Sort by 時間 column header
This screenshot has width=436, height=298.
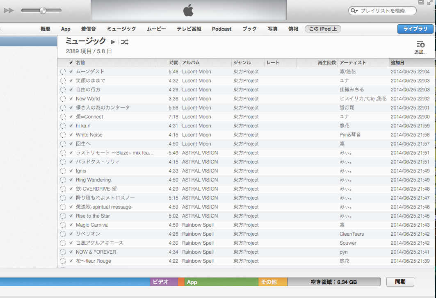click(168, 63)
